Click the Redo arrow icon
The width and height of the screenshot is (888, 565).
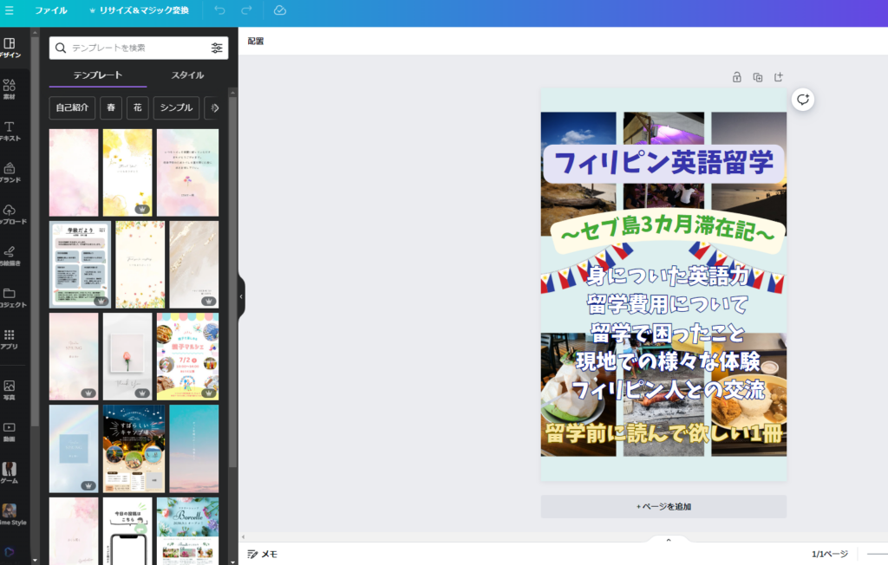point(246,10)
